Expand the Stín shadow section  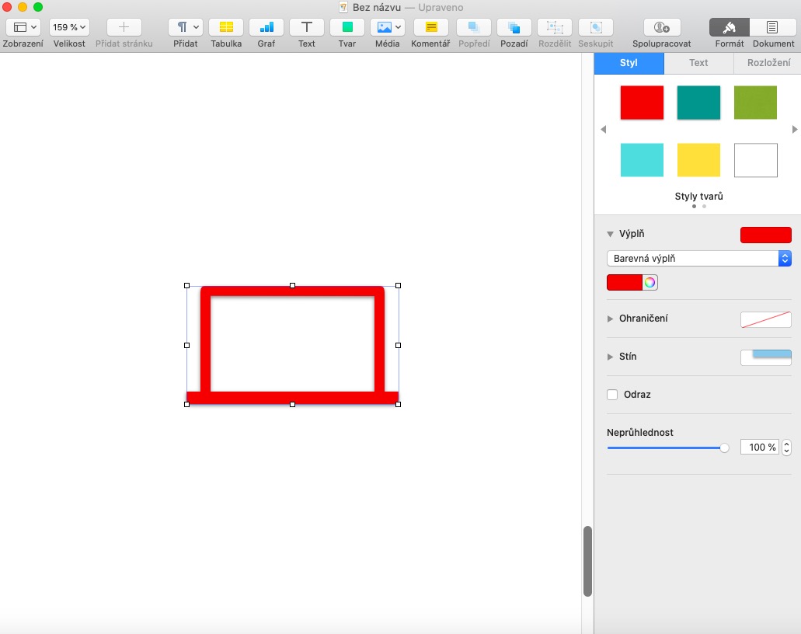[x=611, y=357]
